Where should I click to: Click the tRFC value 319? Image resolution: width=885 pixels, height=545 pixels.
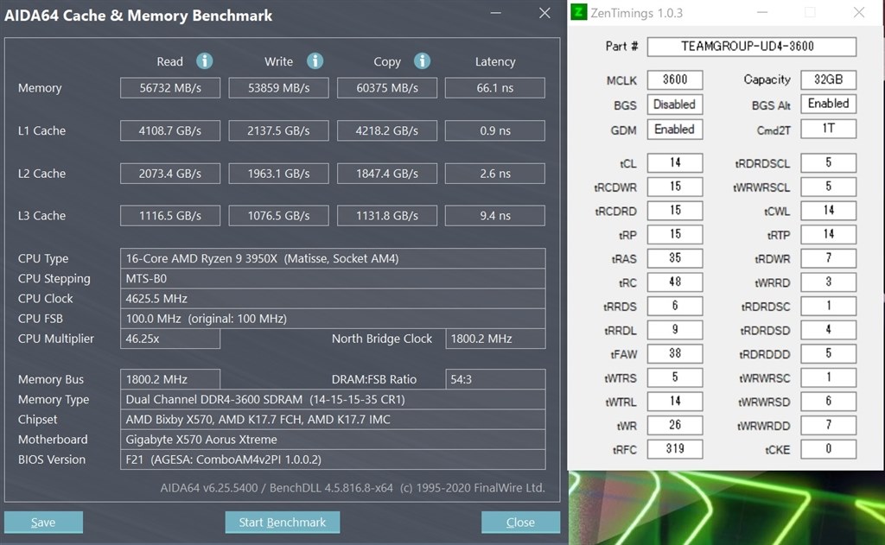click(x=674, y=449)
